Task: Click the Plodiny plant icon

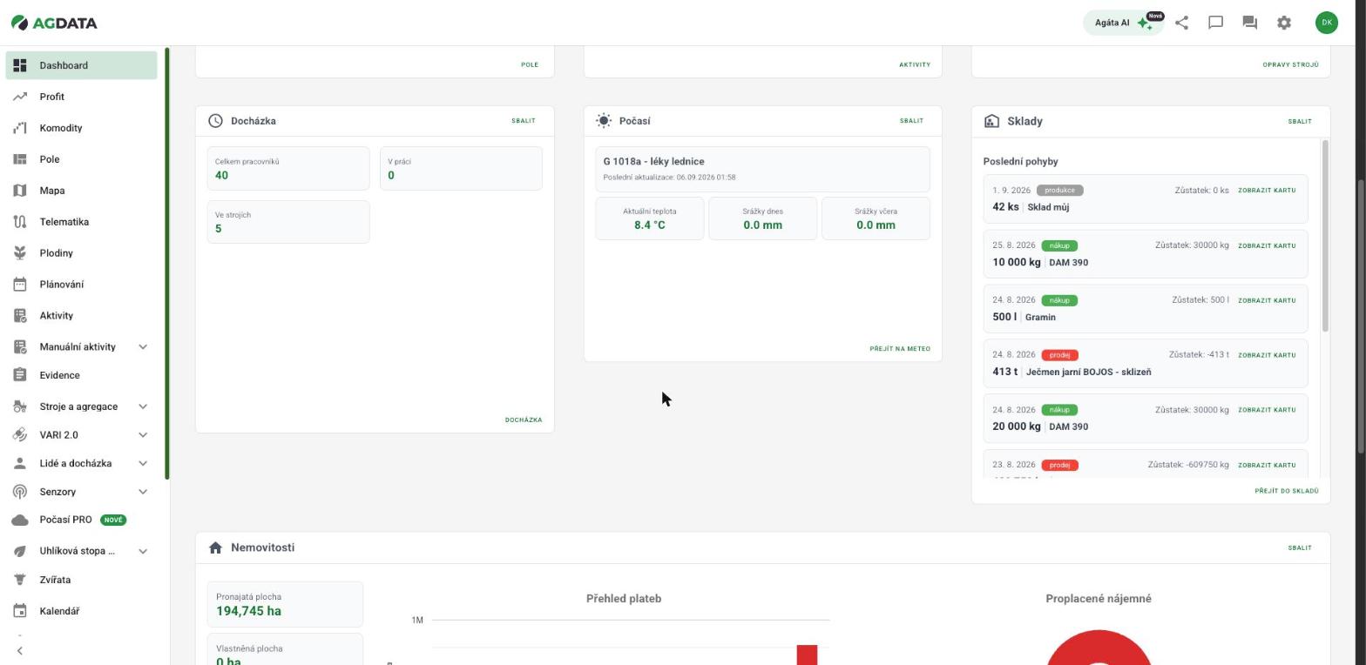Action: point(20,253)
